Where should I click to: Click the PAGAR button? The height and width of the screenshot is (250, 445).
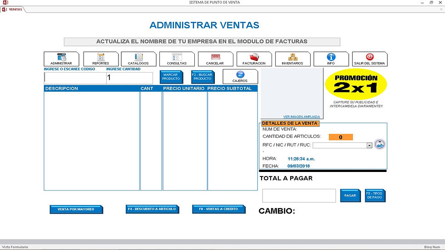click(351, 196)
